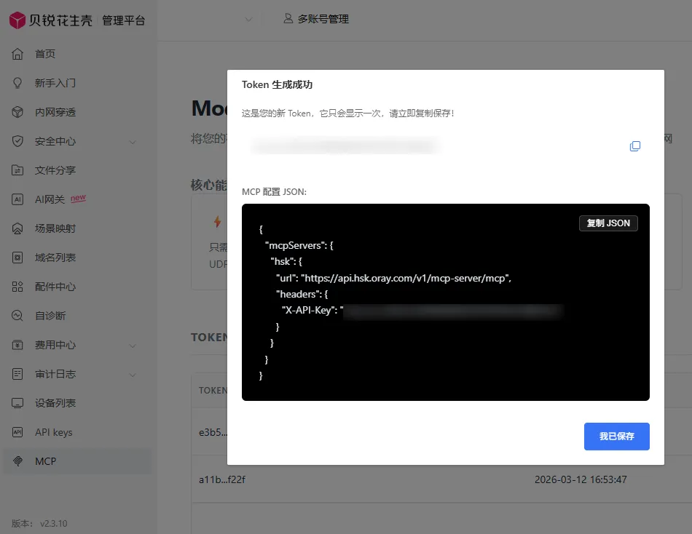
Task: Click the copy token icon
Action: pyautogui.click(x=634, y=146)
